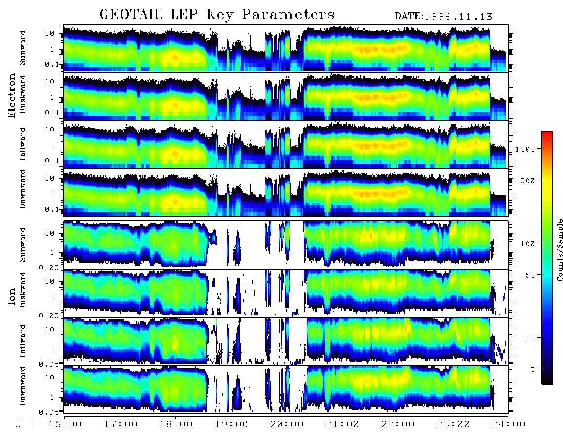Image resolution: width=563 pixels, height=433 pixels.
Task: Click the "19:00" time axis label
Action: [232, 424]
